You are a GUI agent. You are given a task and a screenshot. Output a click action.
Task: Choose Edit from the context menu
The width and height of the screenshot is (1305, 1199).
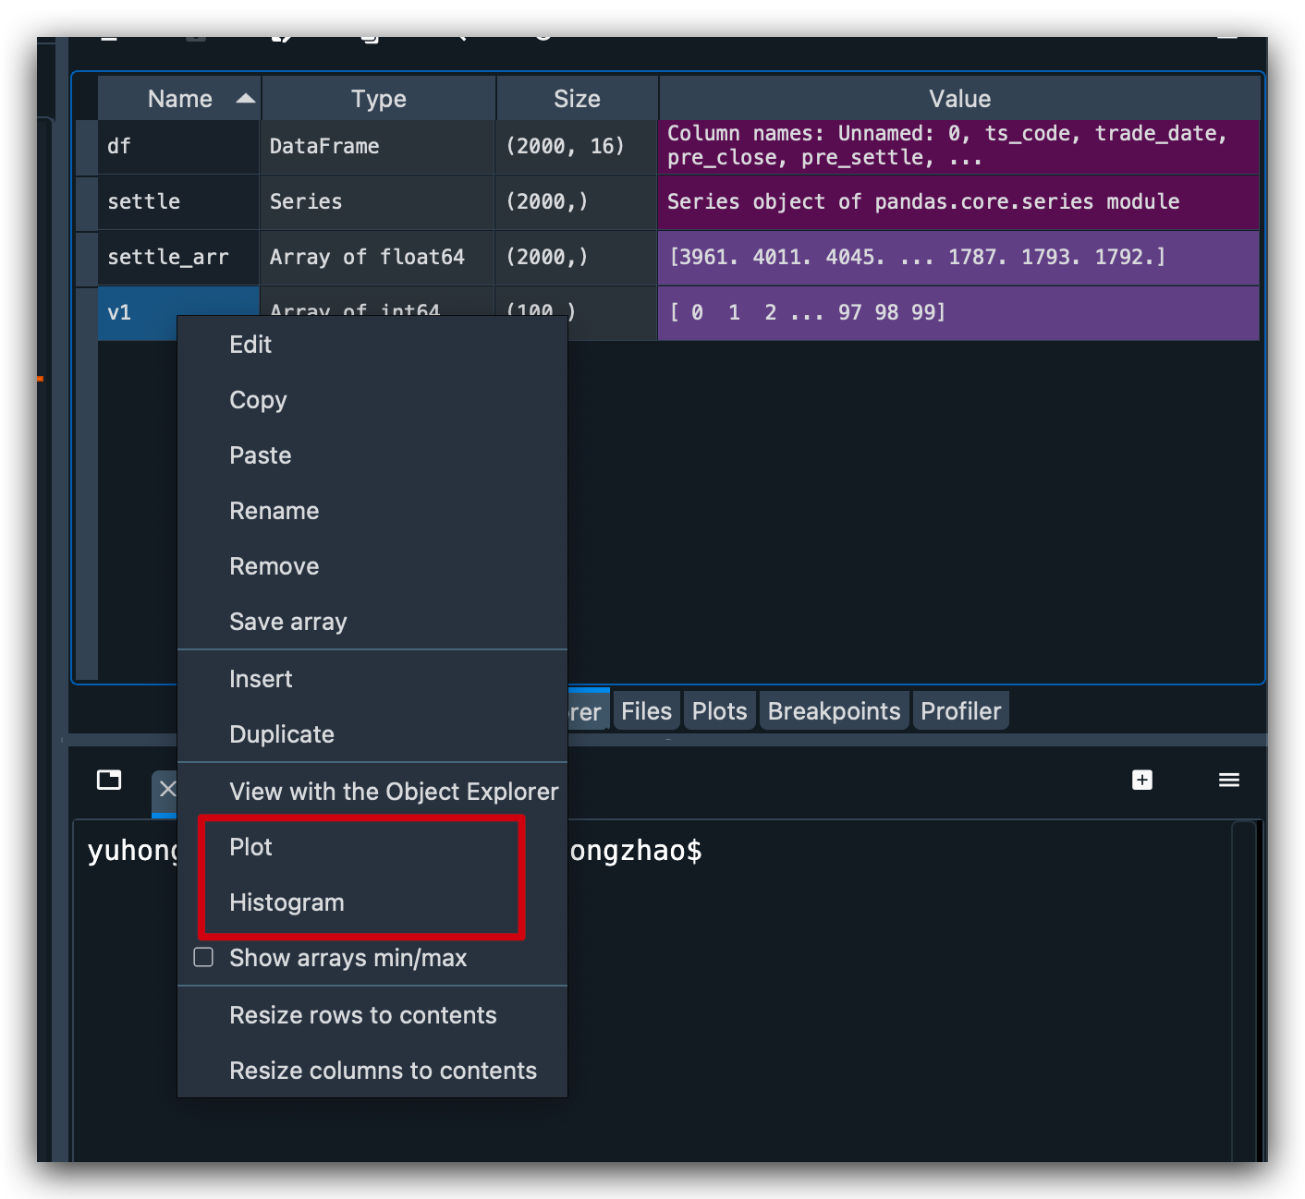(x=372, y=345)
